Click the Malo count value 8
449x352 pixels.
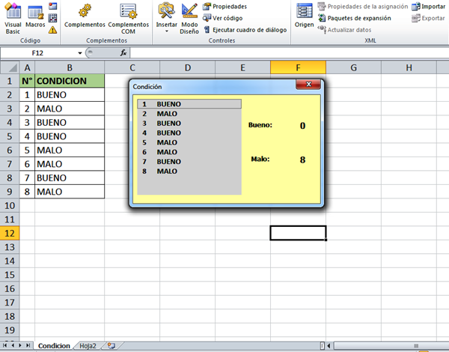302,160
